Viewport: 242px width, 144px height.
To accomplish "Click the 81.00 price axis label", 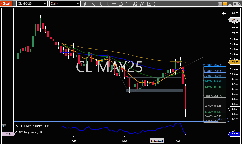I will (235, 13).
